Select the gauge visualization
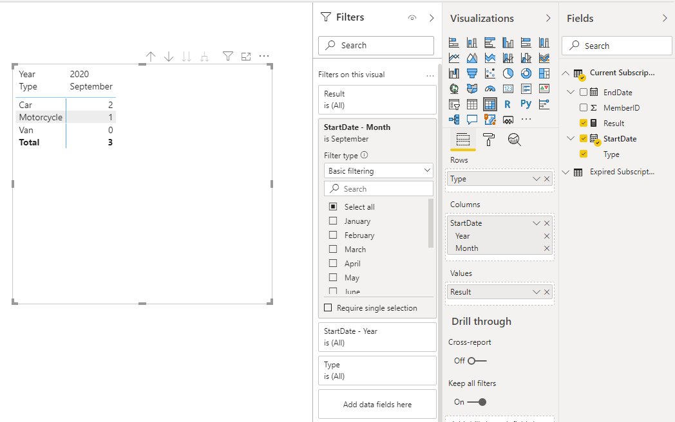 (x=490, y=89)
